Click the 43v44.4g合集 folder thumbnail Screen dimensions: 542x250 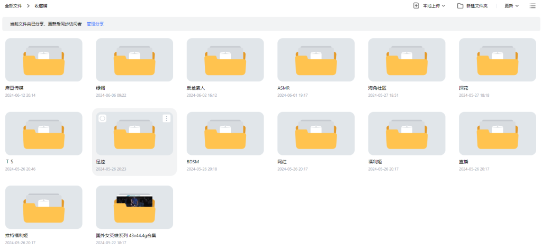click(134, 207)
